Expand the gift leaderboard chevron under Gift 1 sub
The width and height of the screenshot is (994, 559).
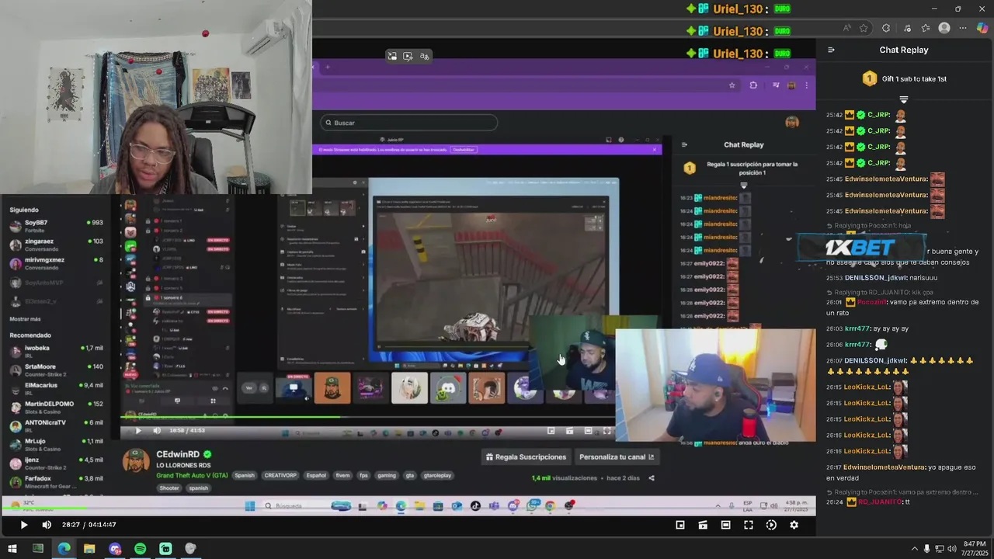pos(904,100)
